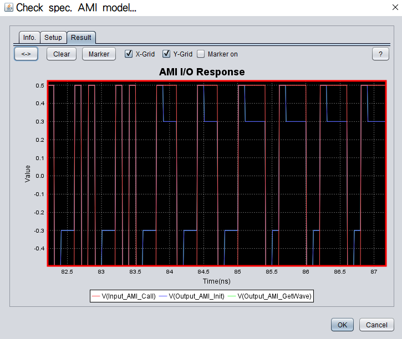Uncheck the Y-Grid checkbox
402x339 pixels.
tap(166, 54)
